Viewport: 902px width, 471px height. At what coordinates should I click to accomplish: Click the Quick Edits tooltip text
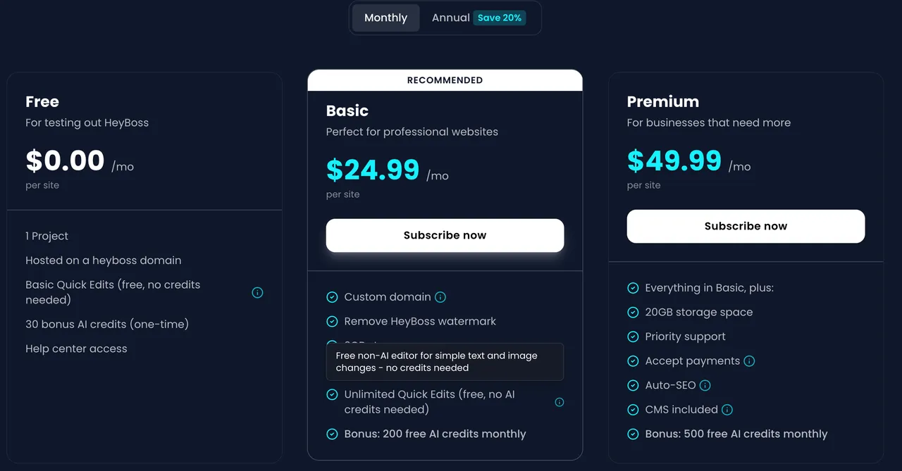tap(445, 362)
